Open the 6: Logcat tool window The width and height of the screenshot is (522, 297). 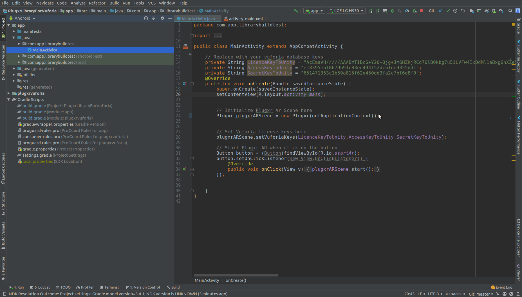(40, 287)
